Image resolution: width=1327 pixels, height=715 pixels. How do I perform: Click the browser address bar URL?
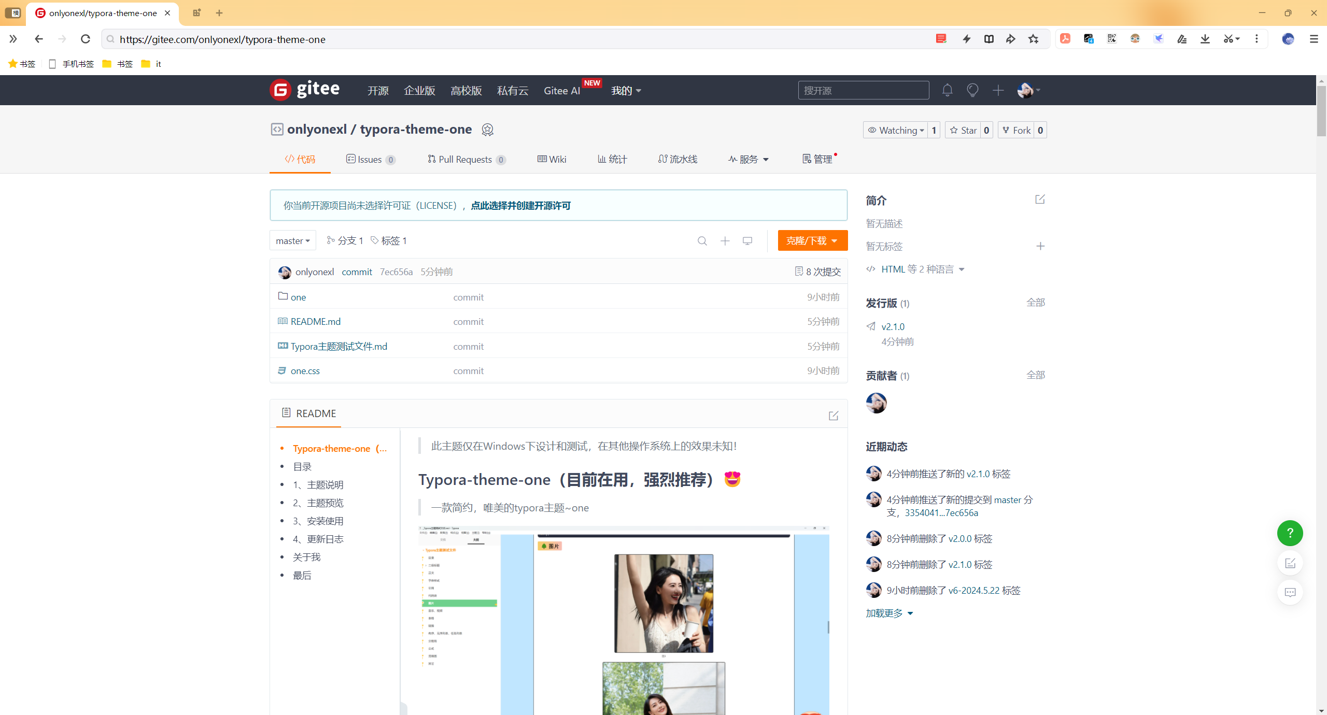(222, 39)
